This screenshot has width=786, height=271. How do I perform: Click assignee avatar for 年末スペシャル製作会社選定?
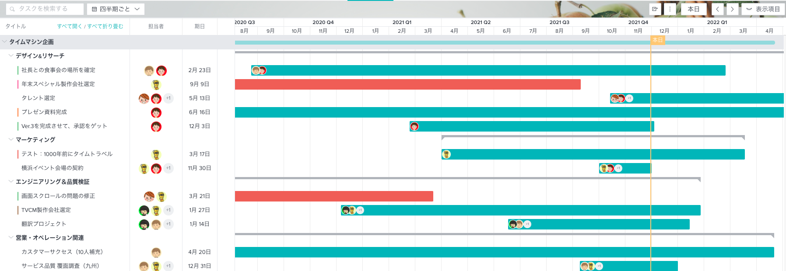[x=156, y=84]
